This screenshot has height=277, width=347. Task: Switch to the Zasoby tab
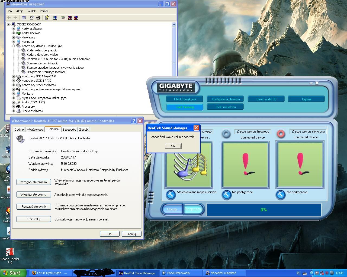84,130
